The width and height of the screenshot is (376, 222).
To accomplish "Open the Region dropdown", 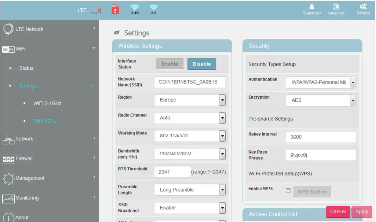I will pos(190,100).
